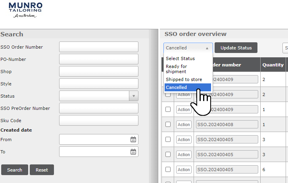Tick the checkbox for order SSO.202400408
Screen dimensions: 288x183
coord(168,125)
